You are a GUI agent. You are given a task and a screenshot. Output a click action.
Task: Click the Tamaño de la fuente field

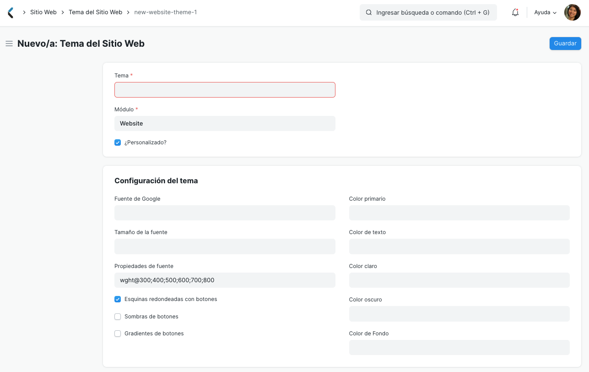(x=225, y=246)
